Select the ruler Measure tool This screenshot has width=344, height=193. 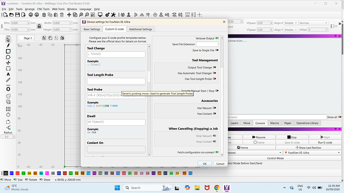click(8, 80)
